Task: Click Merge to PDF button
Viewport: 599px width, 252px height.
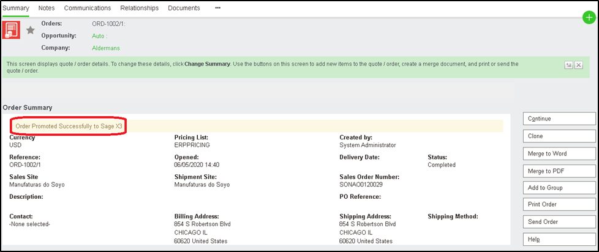Action: point(559,170)
